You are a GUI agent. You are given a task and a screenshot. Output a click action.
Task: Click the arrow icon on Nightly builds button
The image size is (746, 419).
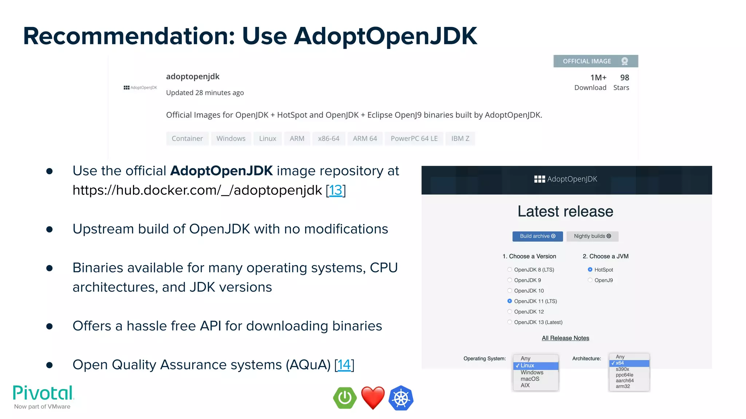pos(609,236)
